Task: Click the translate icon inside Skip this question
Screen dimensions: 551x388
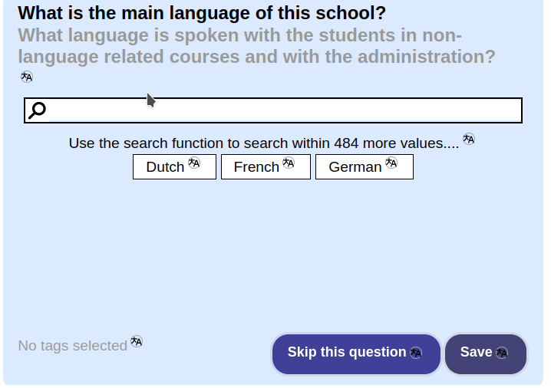Action: pos(416,353)
